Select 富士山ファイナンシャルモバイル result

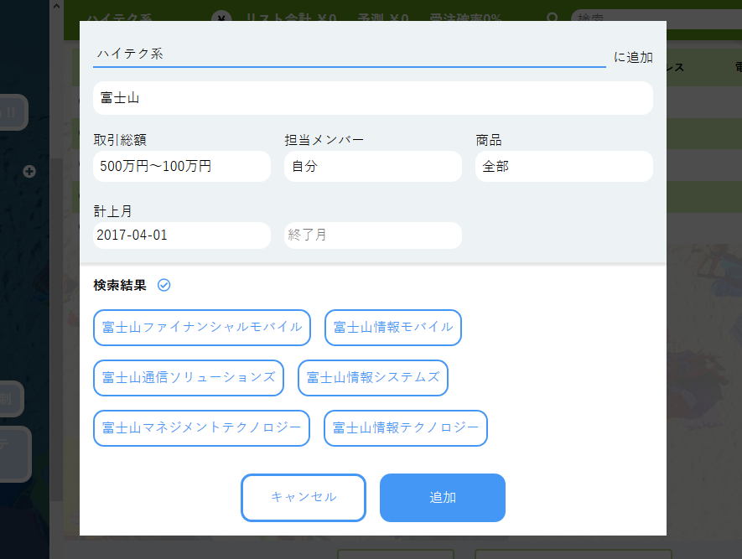[202, 327]
